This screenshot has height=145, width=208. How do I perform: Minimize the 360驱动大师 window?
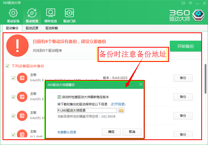coord(197,3)
